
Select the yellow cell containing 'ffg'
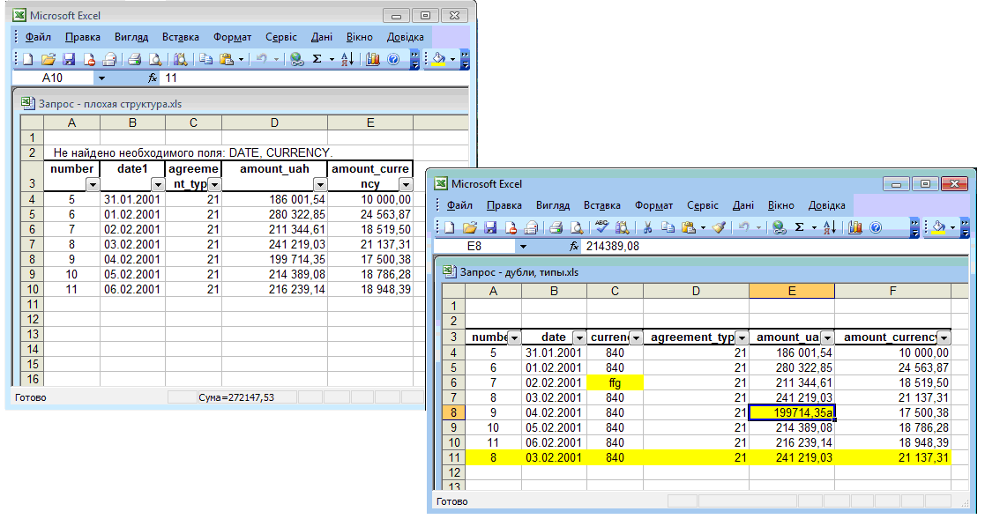tap(615, 383)
